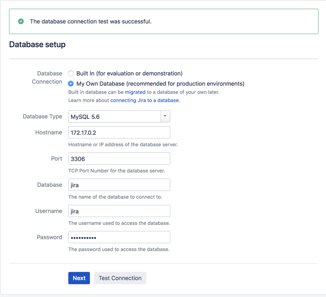Click the green success checkmark icon

point(21,21)
